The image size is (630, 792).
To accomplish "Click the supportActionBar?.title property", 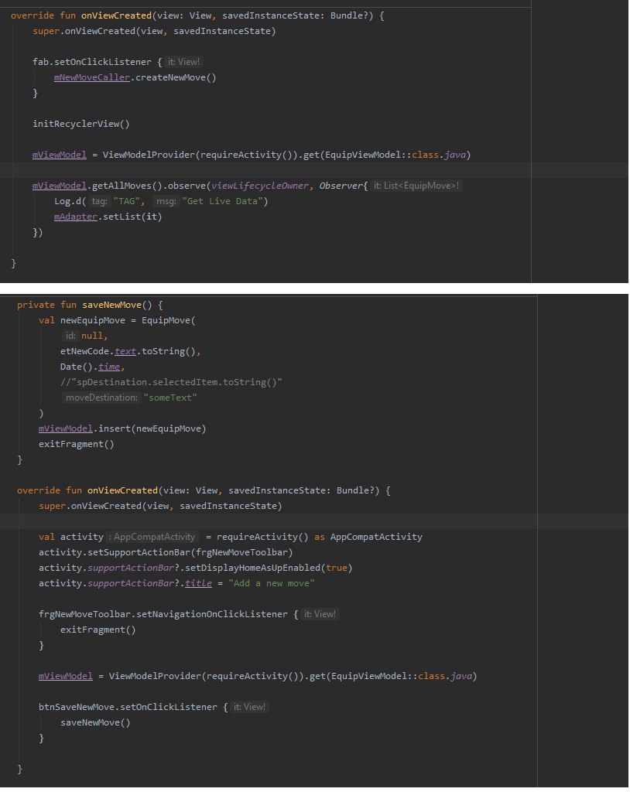I will click(x=198, y=583).
